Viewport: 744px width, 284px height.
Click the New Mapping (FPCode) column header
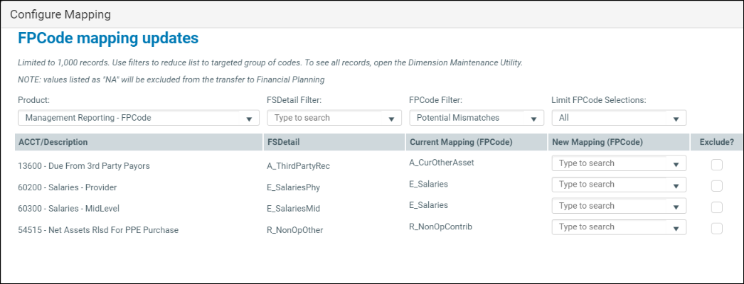coord(597,142)
